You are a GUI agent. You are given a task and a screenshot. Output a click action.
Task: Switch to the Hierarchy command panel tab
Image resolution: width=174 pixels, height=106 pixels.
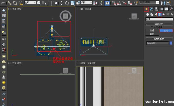pyautogui.click(x=156, y=9)
